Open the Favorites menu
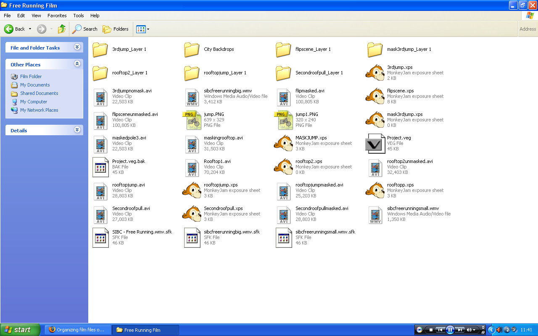Screen dimensions: 538x336 pos(57,16)
